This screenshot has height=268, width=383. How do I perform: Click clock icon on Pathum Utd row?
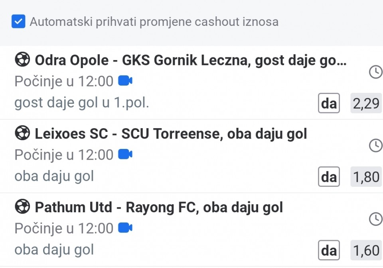375,219
